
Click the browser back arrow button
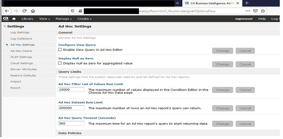pyautogui.click(x=7, y=11)
